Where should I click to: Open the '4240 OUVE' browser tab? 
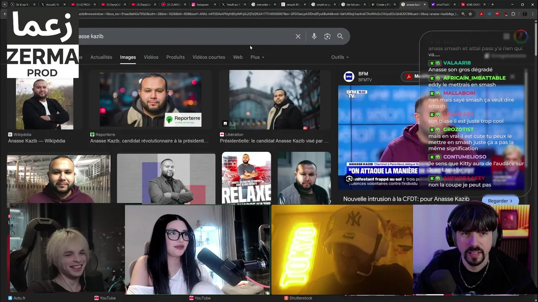pyautogui.click(x=473, y=5)
